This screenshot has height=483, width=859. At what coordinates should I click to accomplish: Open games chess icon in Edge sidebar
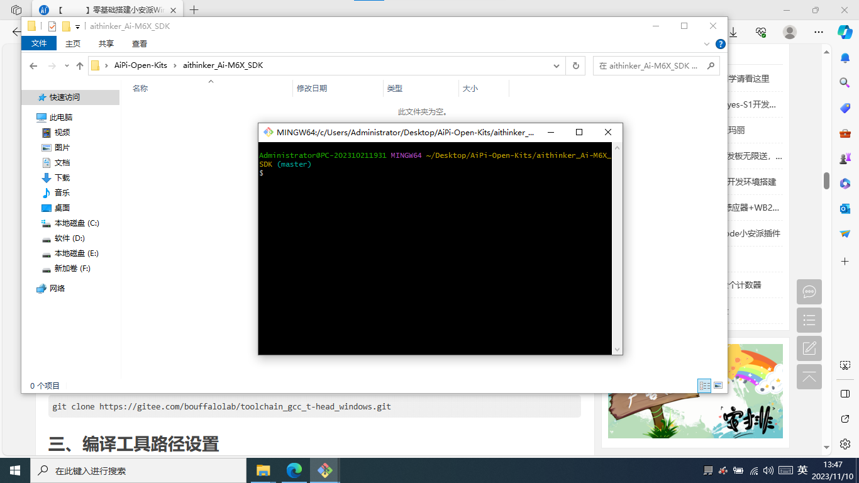845,158
